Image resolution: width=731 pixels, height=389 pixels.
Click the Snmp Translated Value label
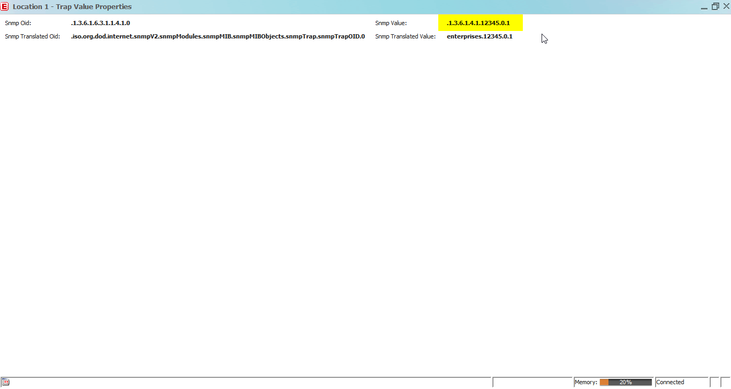coord(405,36)
